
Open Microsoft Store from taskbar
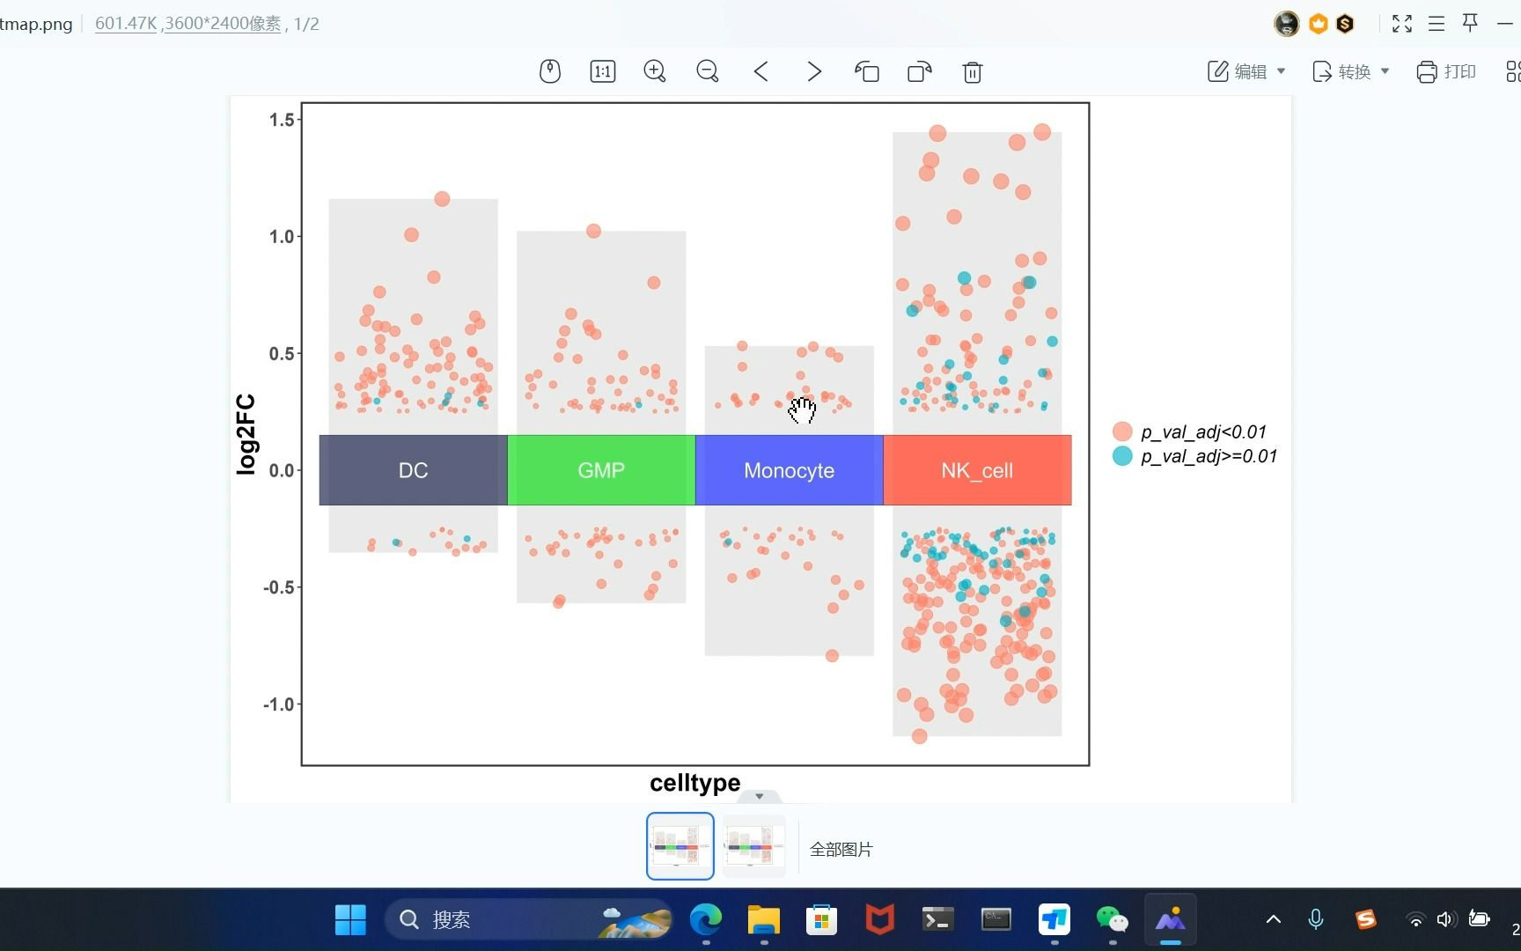pyautogui.click(x=821, y=920)
